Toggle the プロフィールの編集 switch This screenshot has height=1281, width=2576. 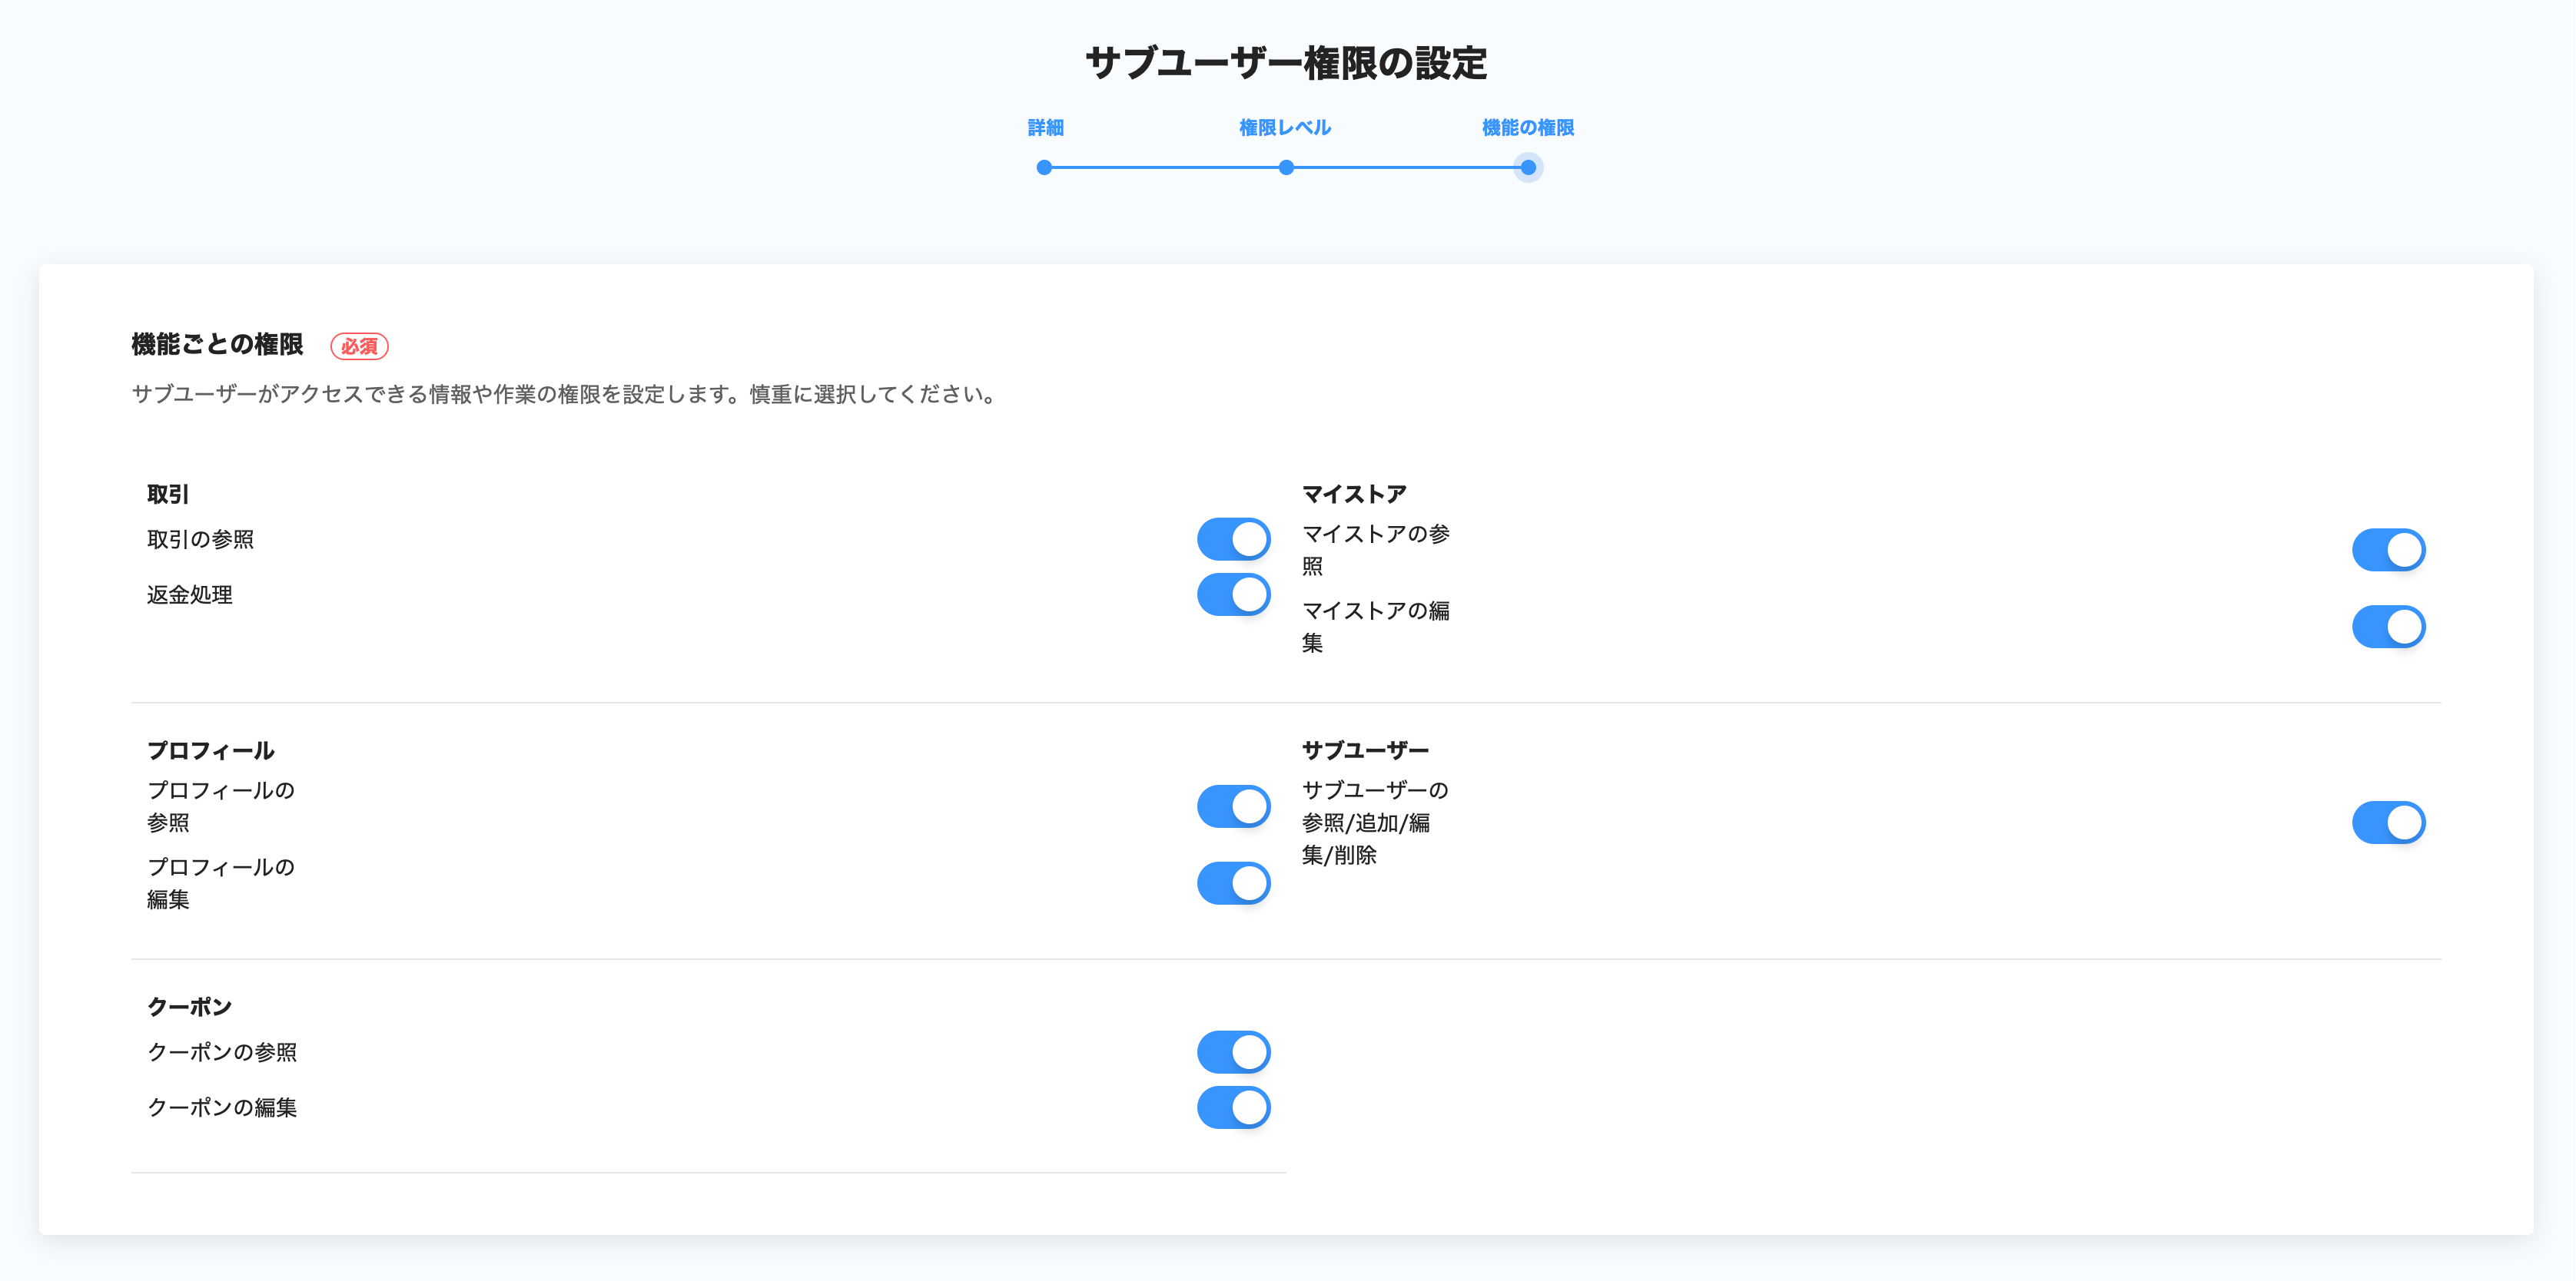(1233, 883)
